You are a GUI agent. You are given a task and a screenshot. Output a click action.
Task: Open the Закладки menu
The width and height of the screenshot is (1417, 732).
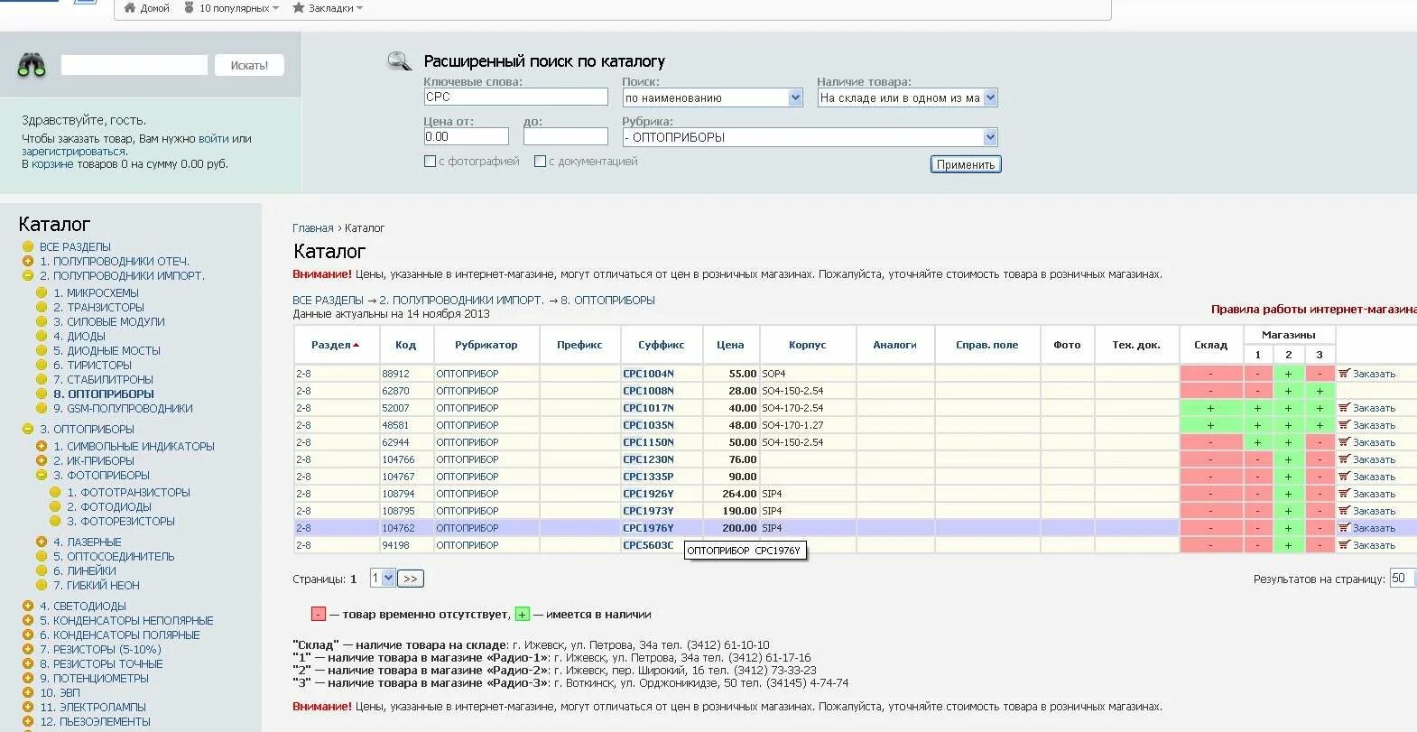click(328, 8)
